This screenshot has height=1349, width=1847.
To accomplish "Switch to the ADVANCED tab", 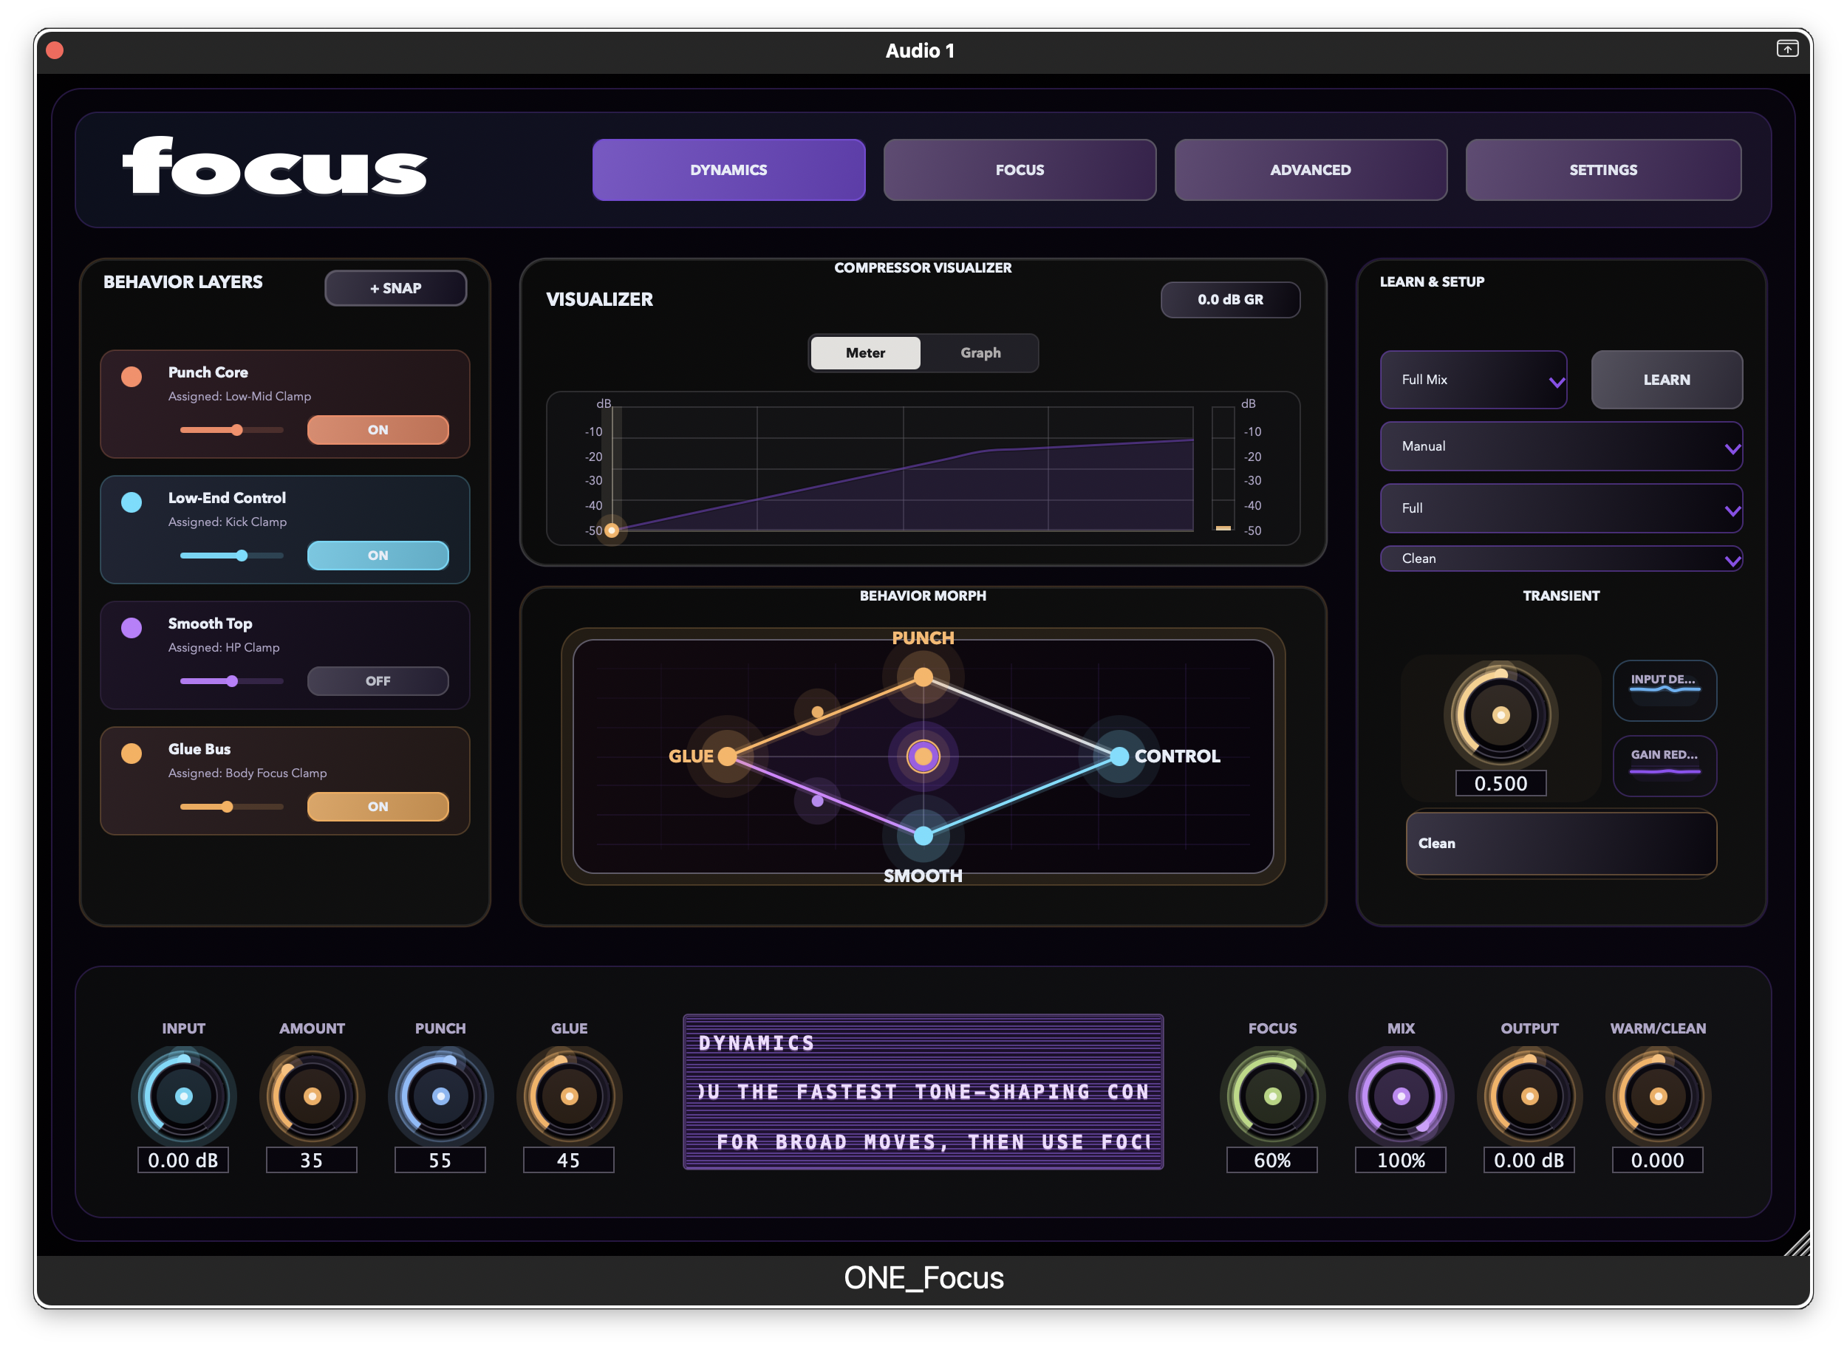I will 1310,169.
